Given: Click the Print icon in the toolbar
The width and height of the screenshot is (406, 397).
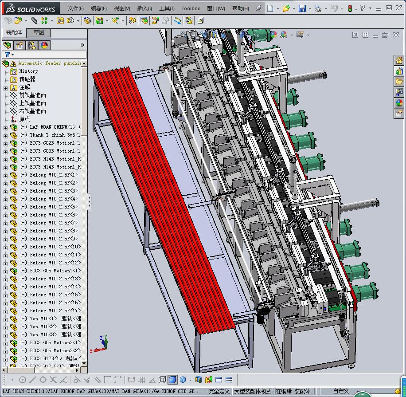Looking at the screenshot, I should [x=318, y=8].
